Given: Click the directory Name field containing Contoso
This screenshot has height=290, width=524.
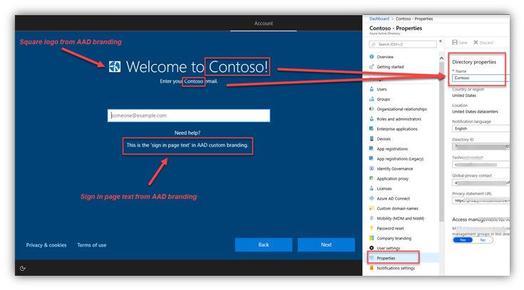Looking at the screenshot, I should point(481,78).
